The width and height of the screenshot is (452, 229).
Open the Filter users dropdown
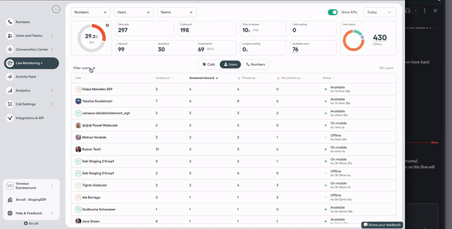tap(84, 68)
